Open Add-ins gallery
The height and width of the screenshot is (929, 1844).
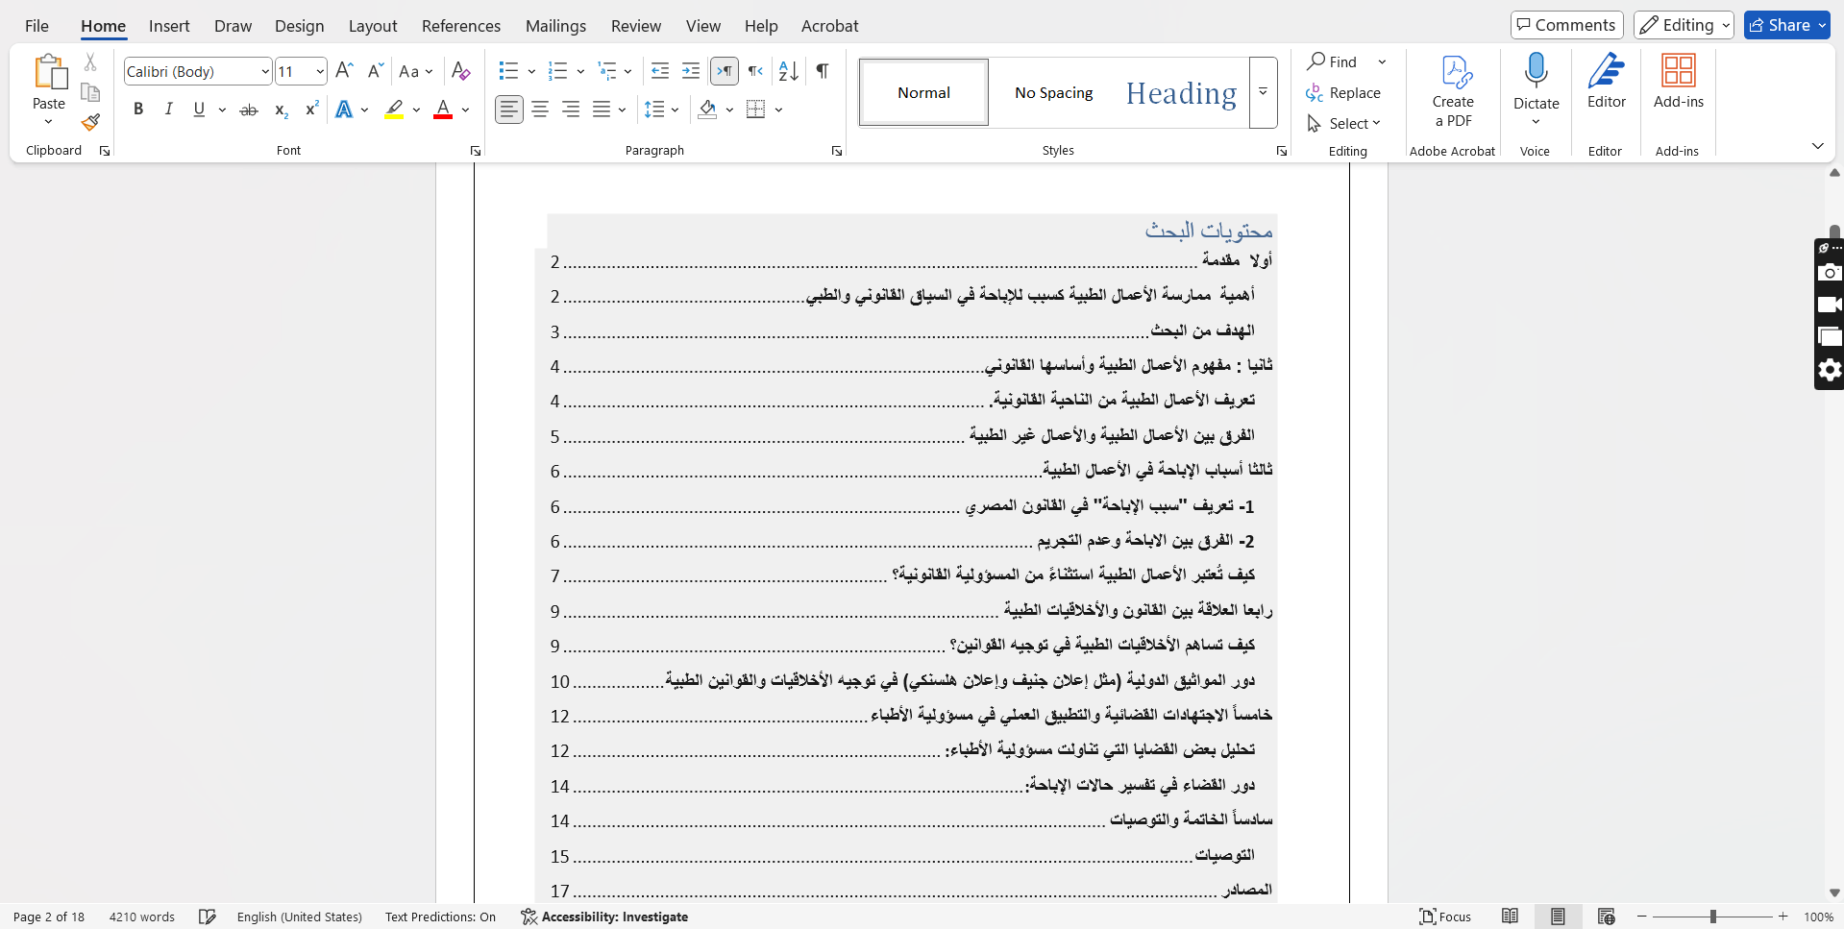pyautogui.click(x=1678, y=81)
